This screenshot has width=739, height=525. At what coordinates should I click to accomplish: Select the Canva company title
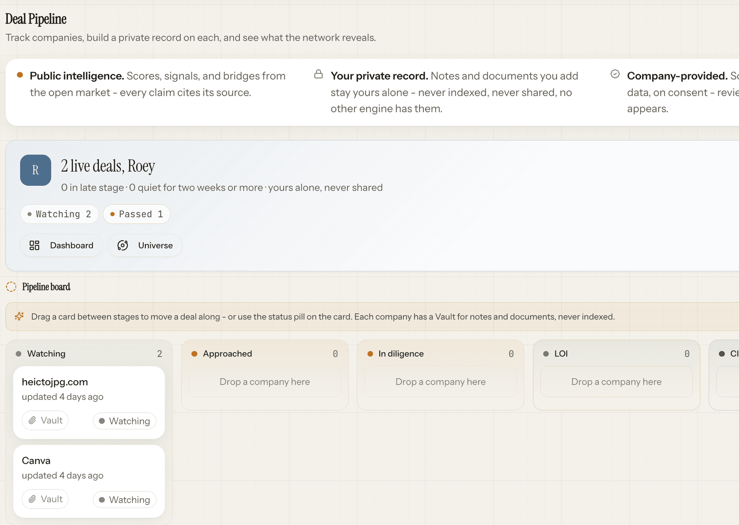click(x=36, y=461)
